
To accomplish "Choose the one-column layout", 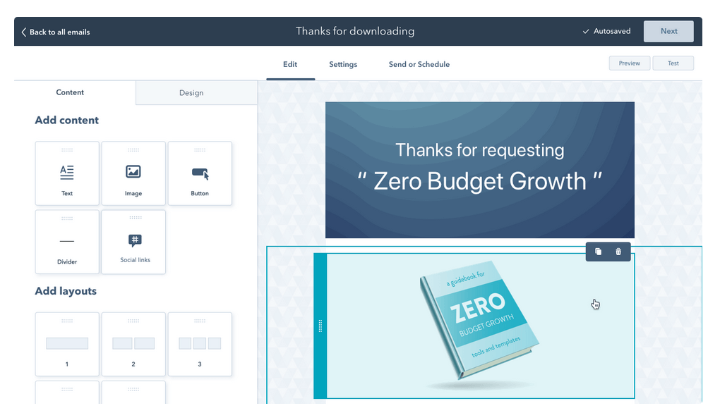I will click(67, 344).
